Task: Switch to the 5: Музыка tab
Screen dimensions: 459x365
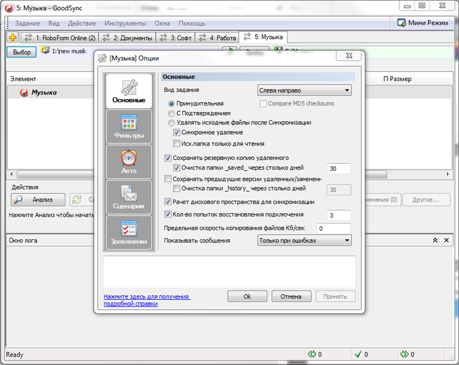Action: (263, 37)
